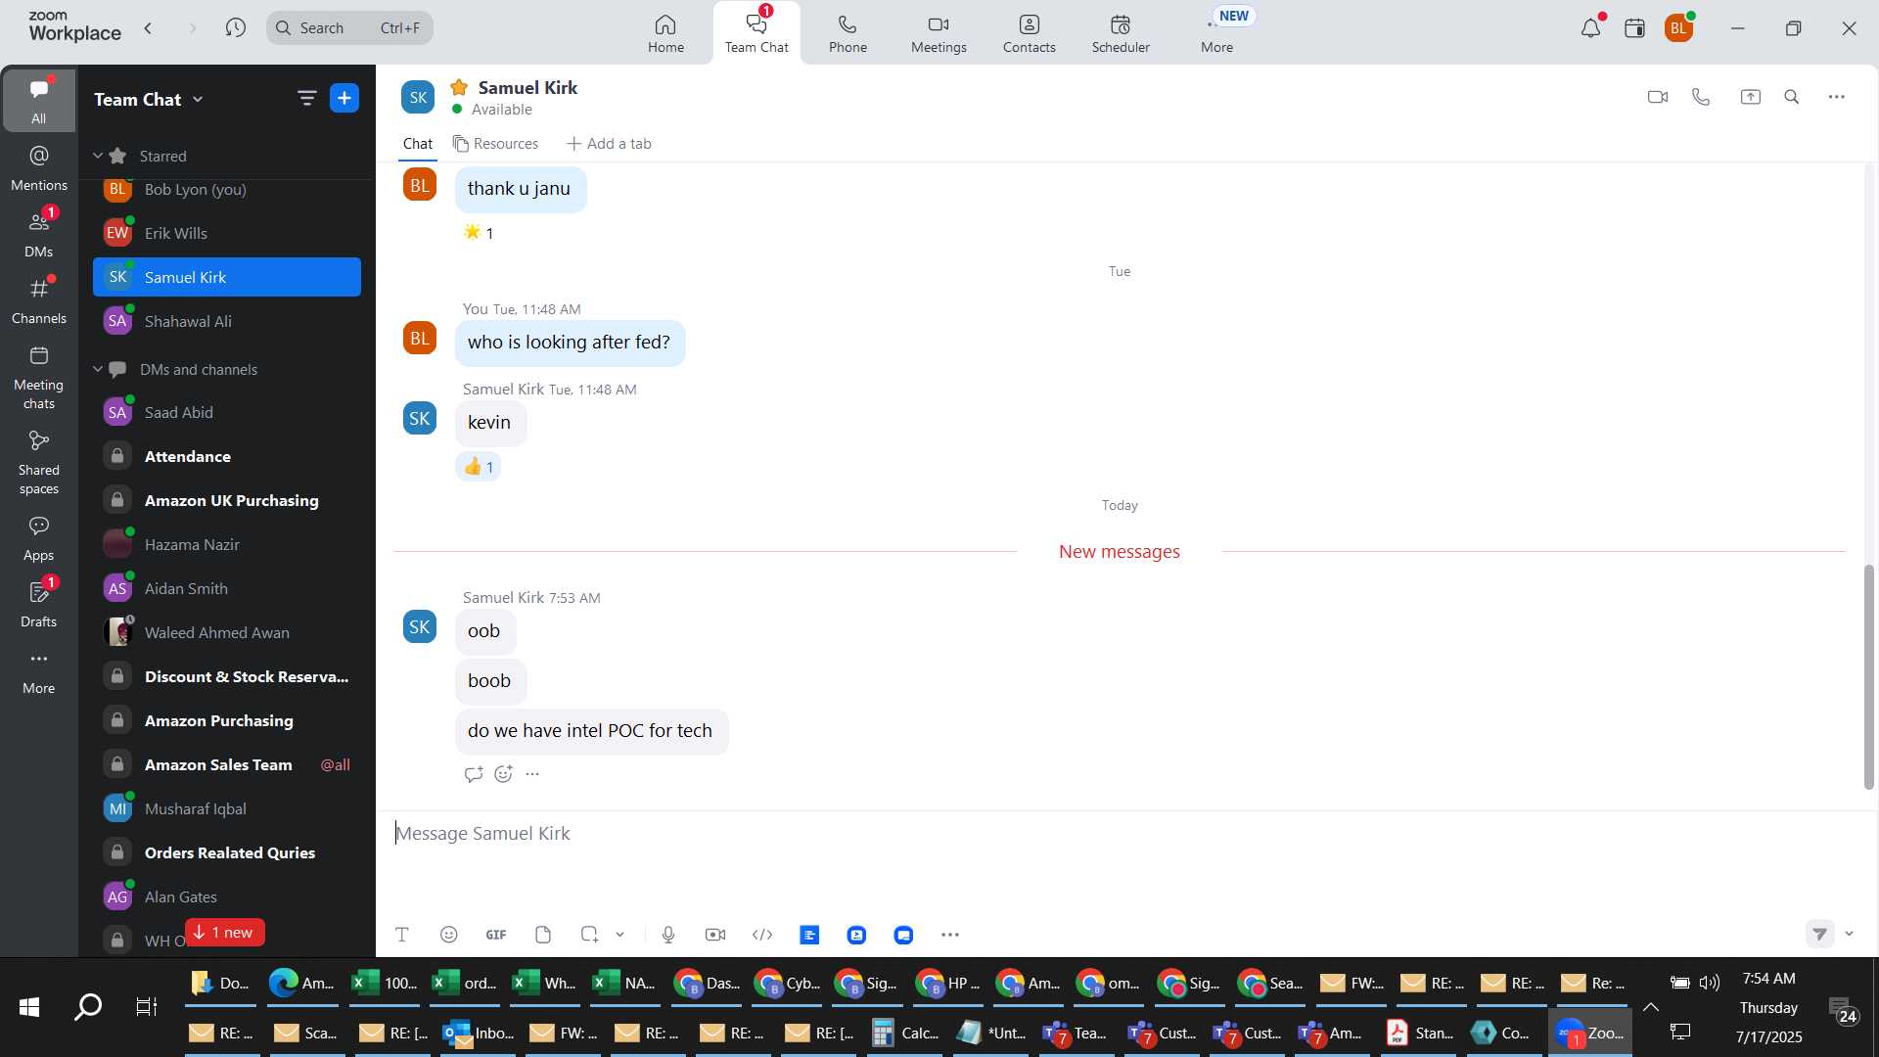Open the Home tab
The width and height of the screenshot is (1879, 1057).
(x=665, y=33)
